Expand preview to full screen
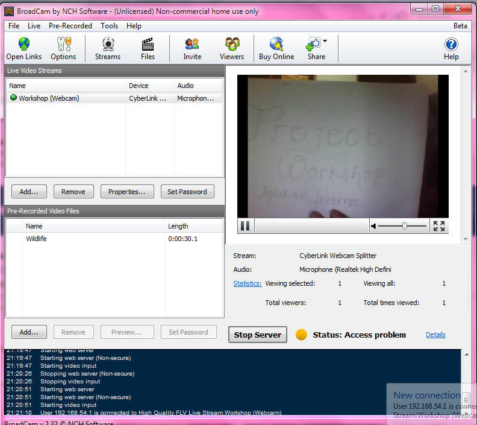The width and height of the screenshot is (477, 425). coord(438,226)
